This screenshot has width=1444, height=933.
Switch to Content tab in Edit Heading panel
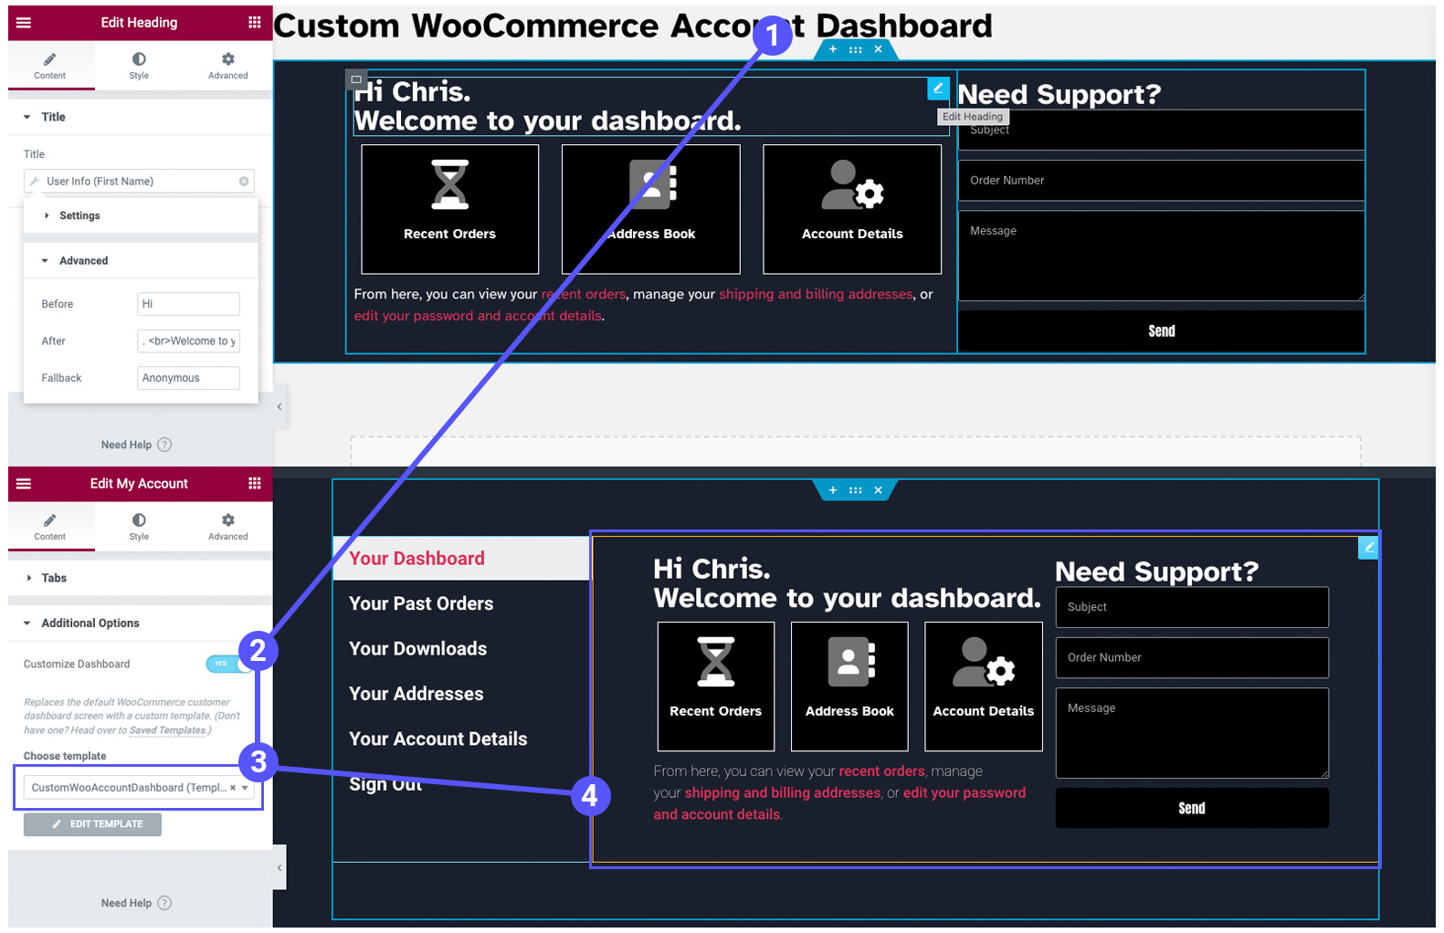(50, 66)
